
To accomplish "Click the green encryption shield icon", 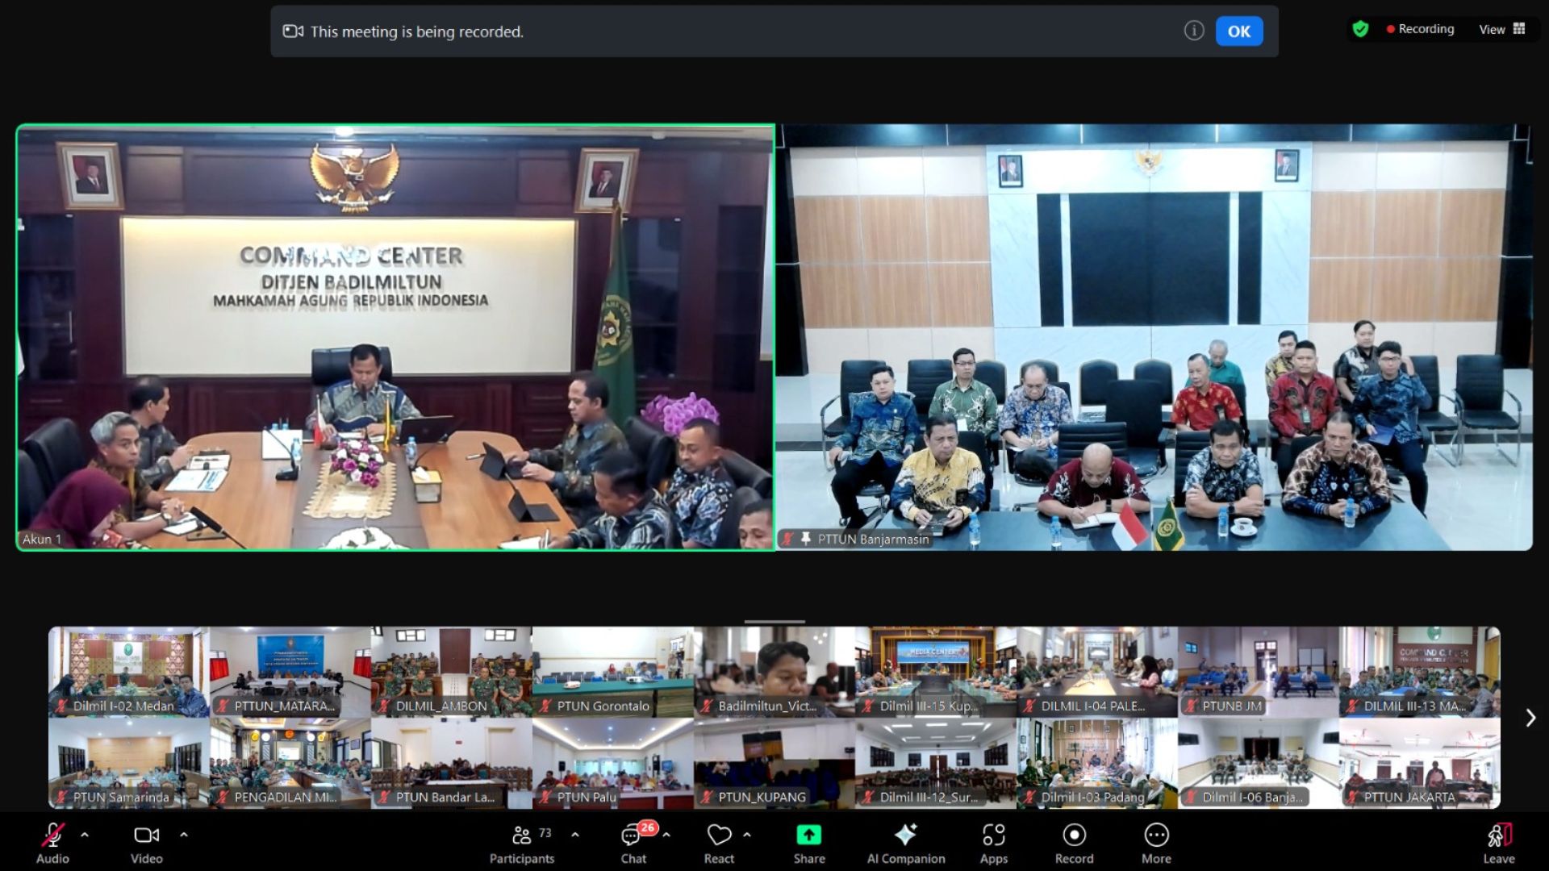I will 1360,29.
